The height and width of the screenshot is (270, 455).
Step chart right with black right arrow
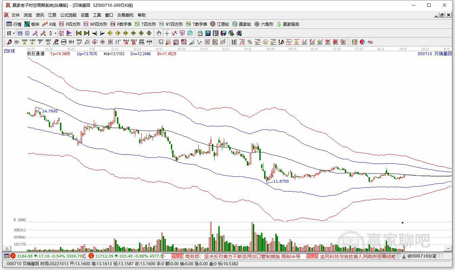pos(102,33)
